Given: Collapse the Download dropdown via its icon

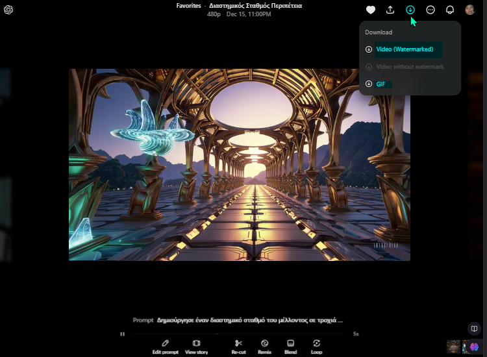Looking at the screenshot, I should (x=410, y=10).
